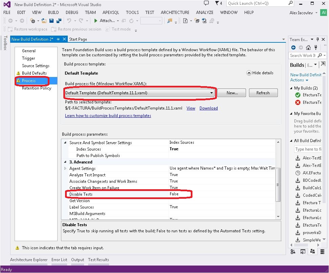Screen dimensions: 329x273
Task: Expand the Agent Settings parameter row
Action: [65, 169]
